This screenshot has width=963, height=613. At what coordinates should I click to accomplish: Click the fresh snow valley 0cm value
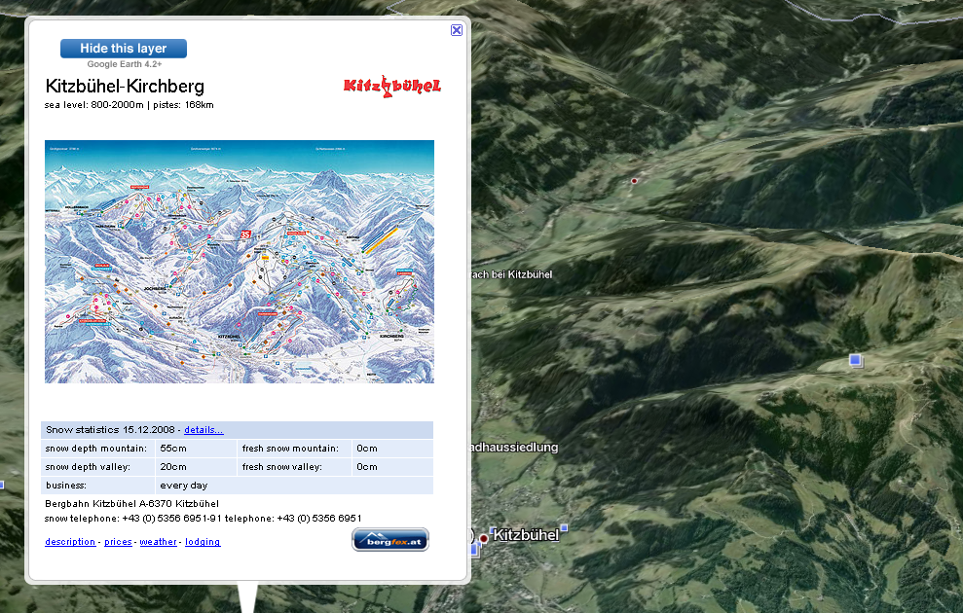coord(367,467)
